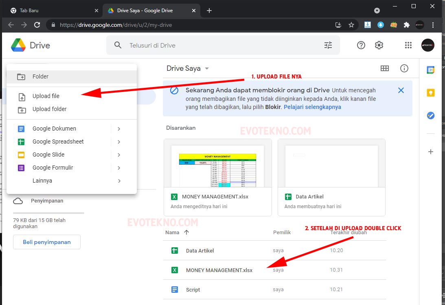Open the Help menu icon

tap(361, 45)
